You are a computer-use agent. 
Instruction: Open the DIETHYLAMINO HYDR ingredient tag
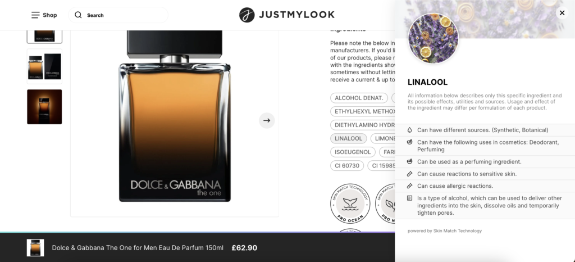pyautogui.click(x=363, y=125)
